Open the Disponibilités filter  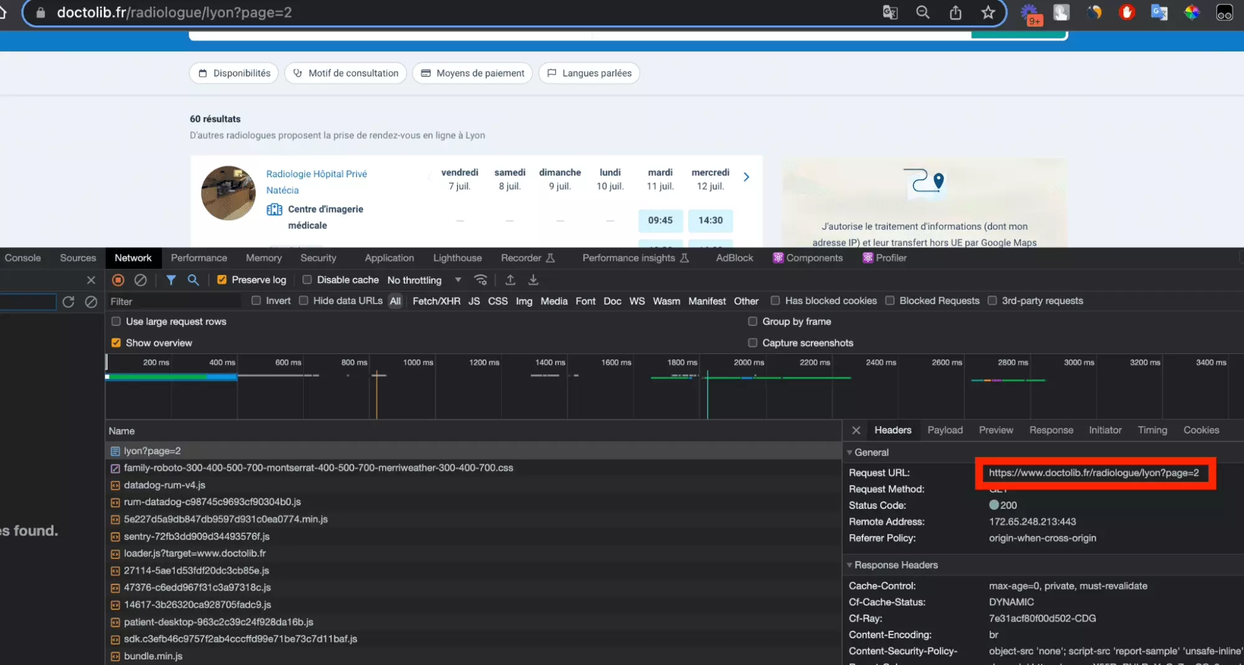click(x=234, y=73)
